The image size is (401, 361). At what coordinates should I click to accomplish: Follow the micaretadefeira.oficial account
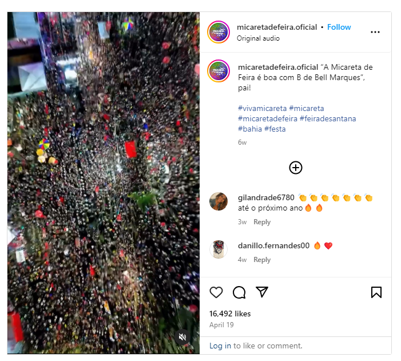point(339,27)
